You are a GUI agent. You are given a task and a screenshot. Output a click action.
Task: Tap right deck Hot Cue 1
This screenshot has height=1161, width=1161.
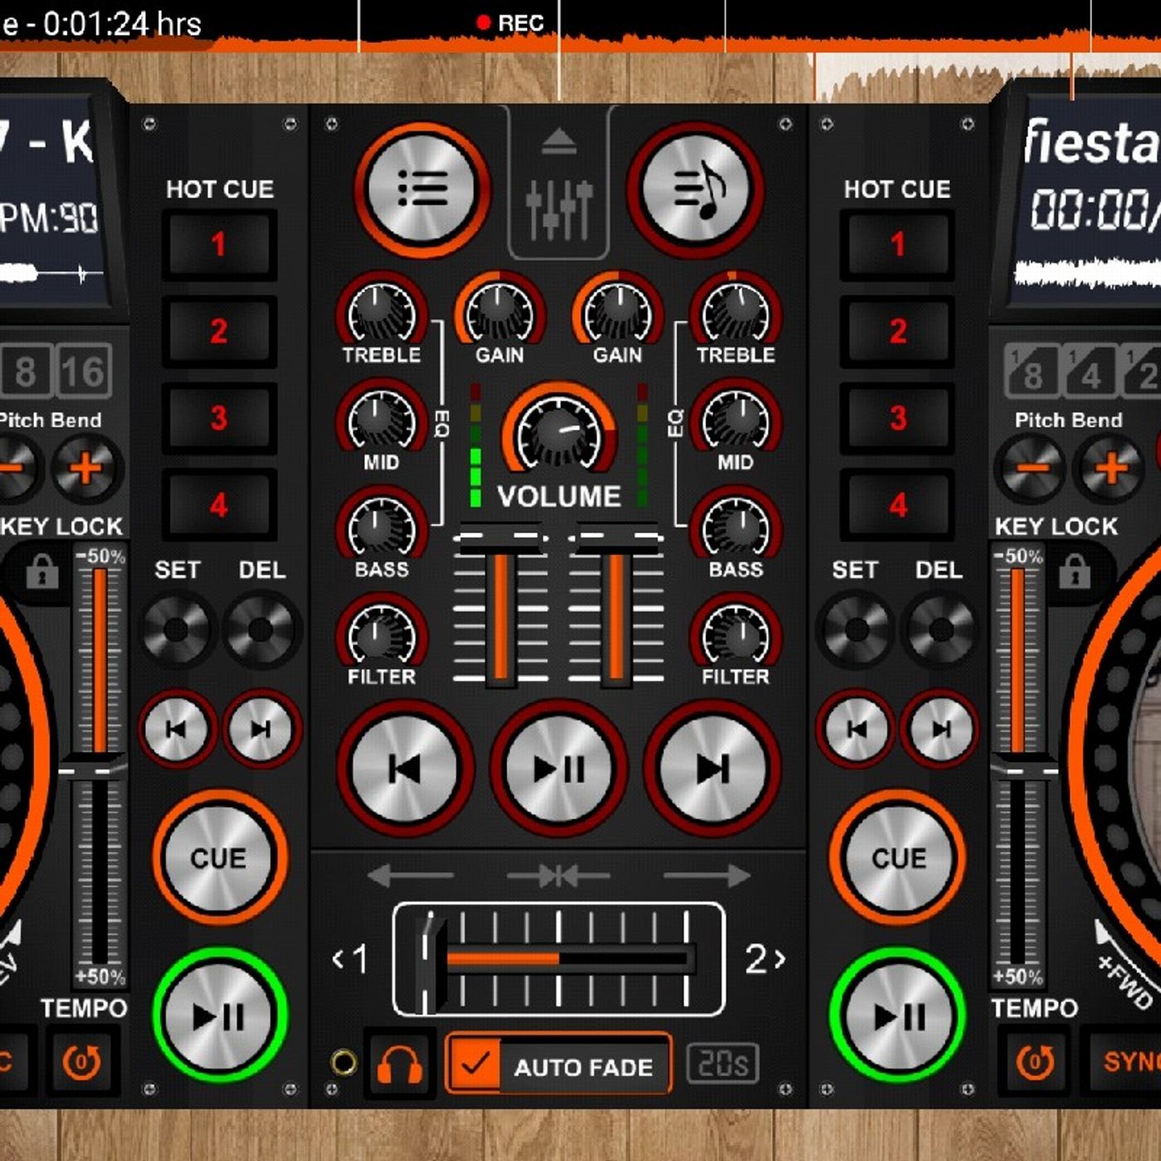(x=897, y=245)
